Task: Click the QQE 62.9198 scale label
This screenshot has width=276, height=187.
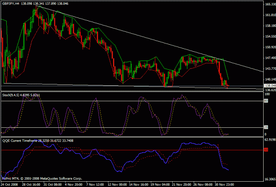Action: (x=270, y=140)
